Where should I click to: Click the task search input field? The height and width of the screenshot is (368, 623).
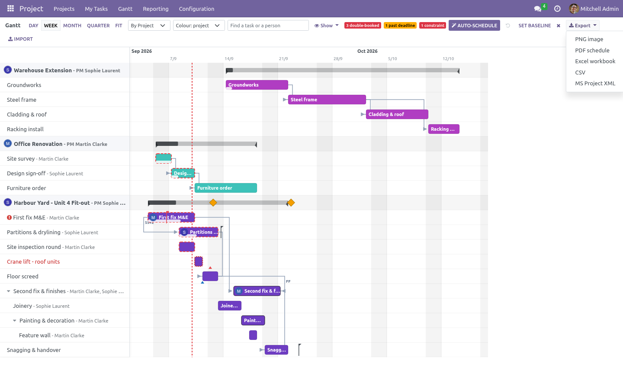pos(268,26)
